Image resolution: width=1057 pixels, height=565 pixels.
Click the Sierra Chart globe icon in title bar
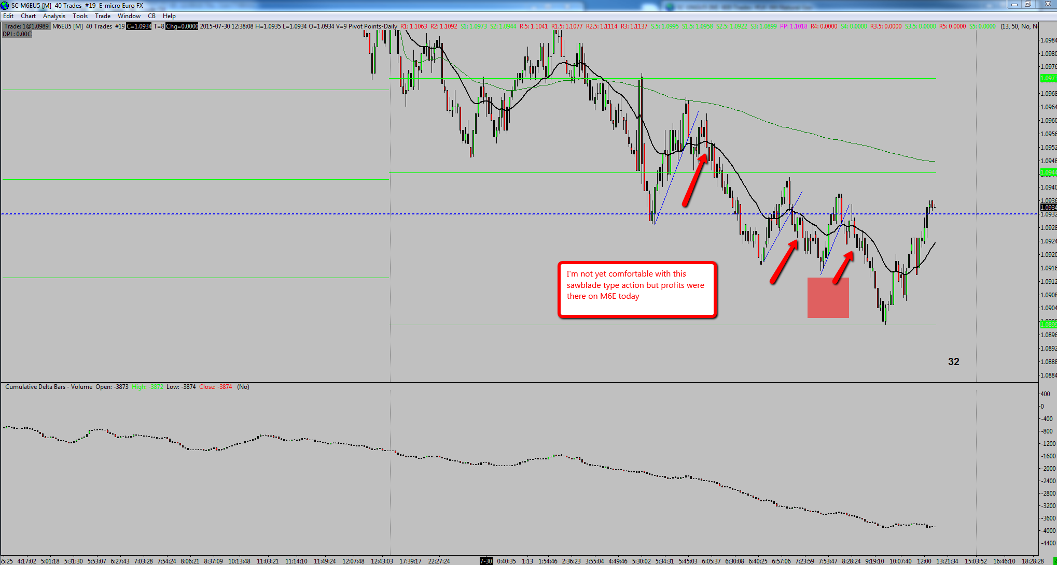click(x=5, y=5)
